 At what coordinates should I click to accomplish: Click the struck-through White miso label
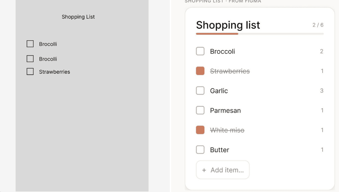click(x=227, y=130)
